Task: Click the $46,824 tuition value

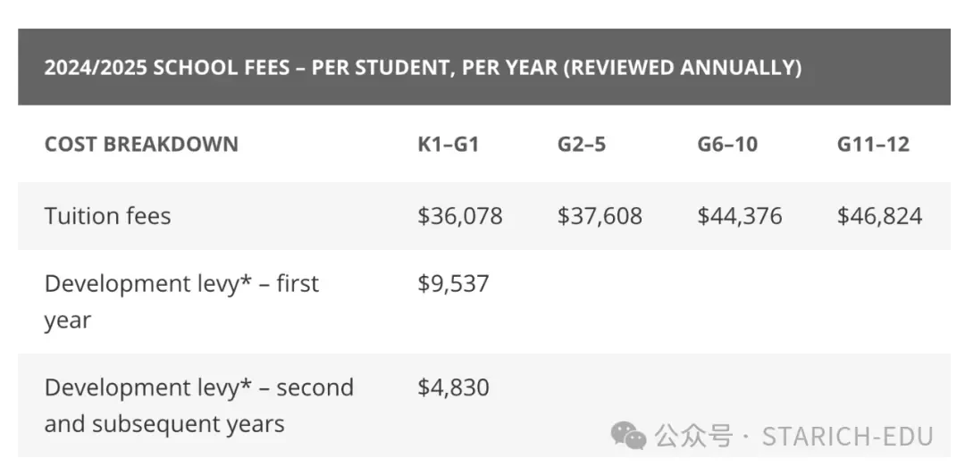Action: coord(879,216)
